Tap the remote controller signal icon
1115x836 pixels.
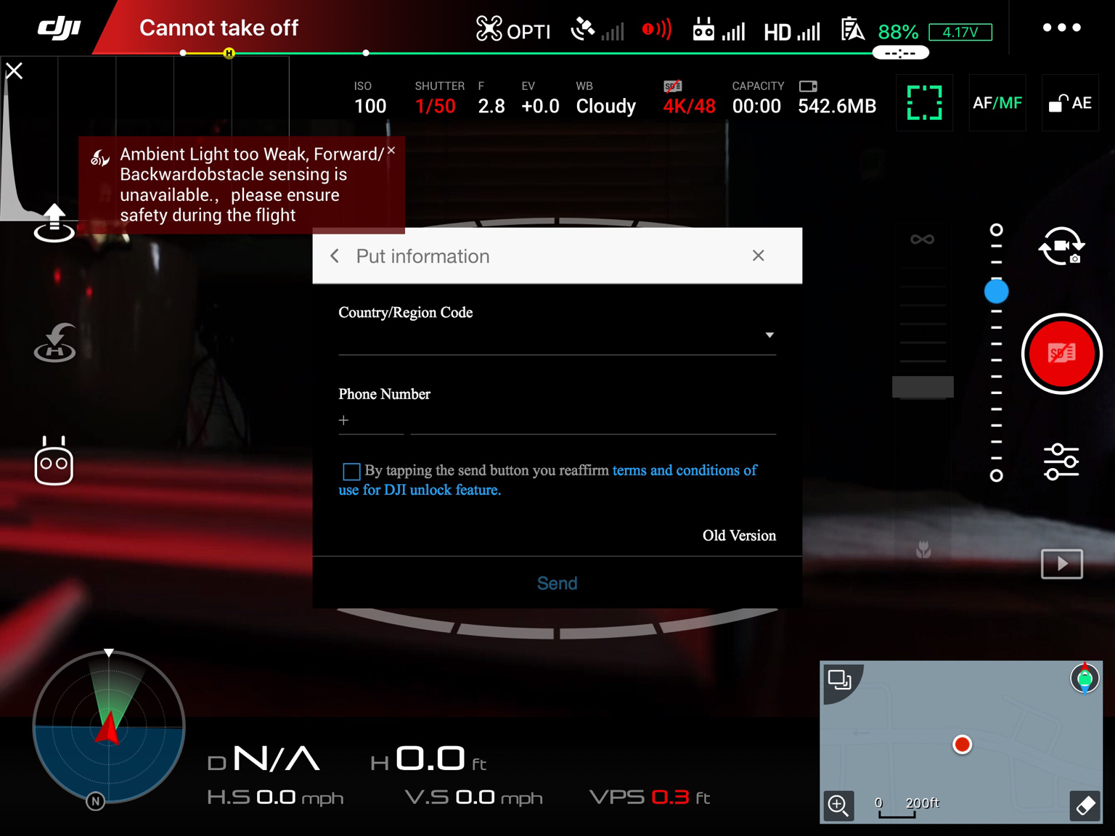pos(719,30)
